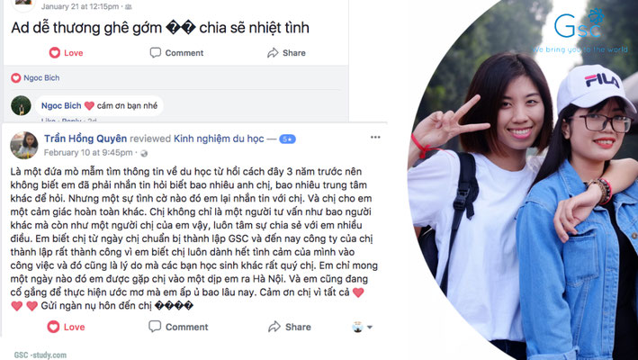Open Trần Hồng Quyên's profile link
Image resolution: width=638 pixels, height=360 pixels.
[x=85, y=139]
